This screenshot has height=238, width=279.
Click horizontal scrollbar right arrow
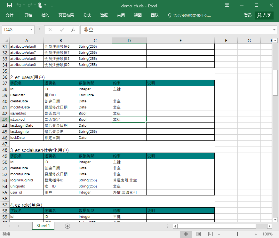coord(270,226)
